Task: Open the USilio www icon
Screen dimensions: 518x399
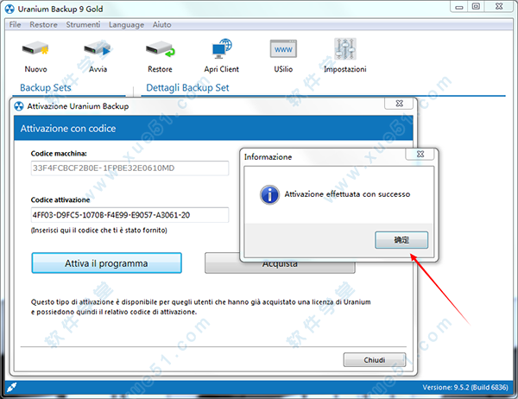Action: click(x=283, y=49)
